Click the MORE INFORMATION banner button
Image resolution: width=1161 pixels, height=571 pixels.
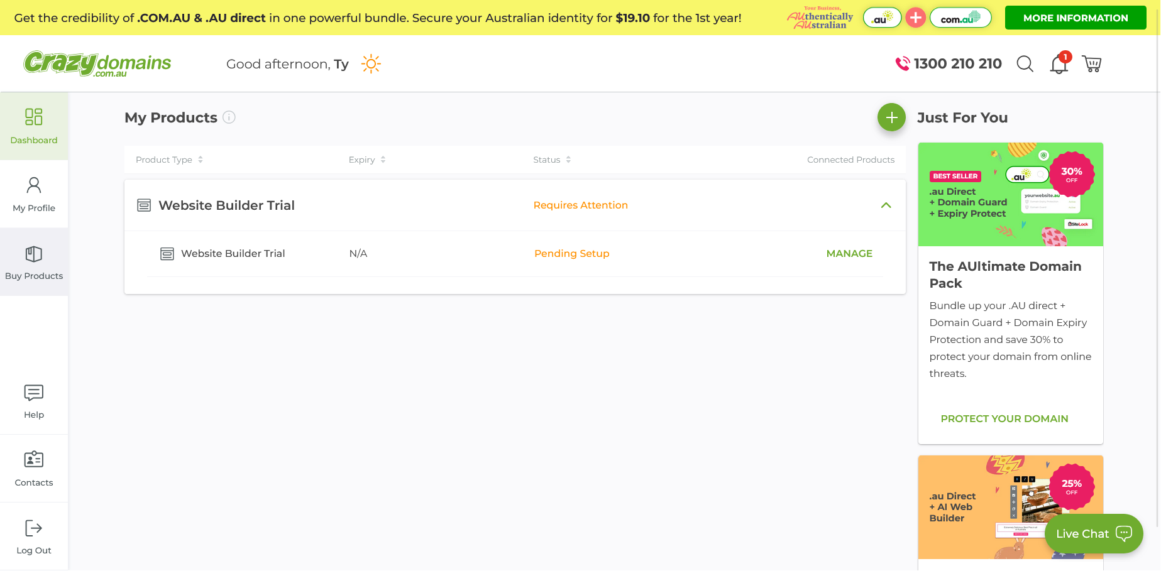pyautogui.click(x=1076, y=18)
